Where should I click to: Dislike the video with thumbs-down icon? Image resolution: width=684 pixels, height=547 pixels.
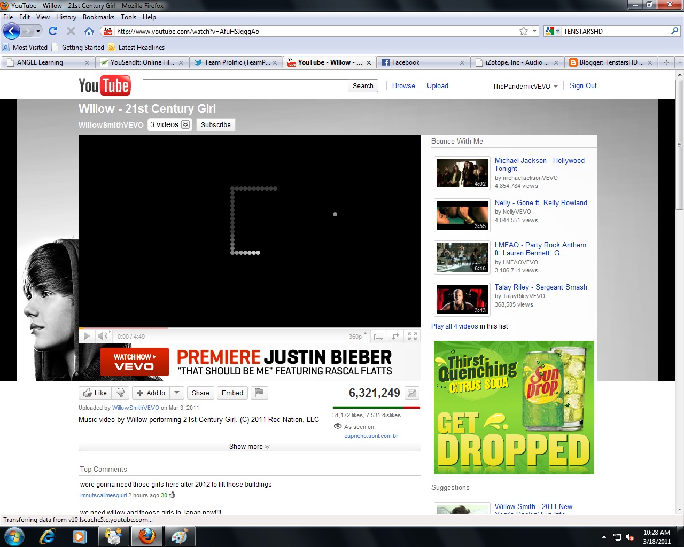[120, 393]
